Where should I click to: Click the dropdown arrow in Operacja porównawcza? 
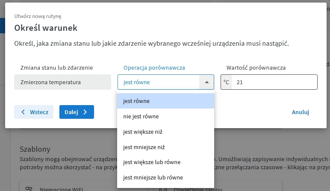(x=206, y=82)
